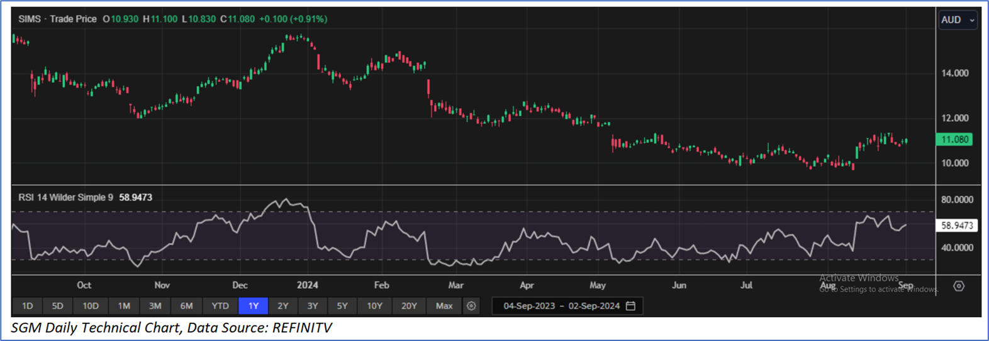Show Max history range
This screenshot has width=989, height=341.
[x=444, y=306]
